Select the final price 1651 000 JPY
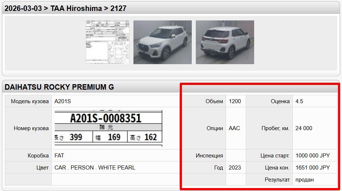This screenshot has width=342, height=191. [x=313, y=167]
